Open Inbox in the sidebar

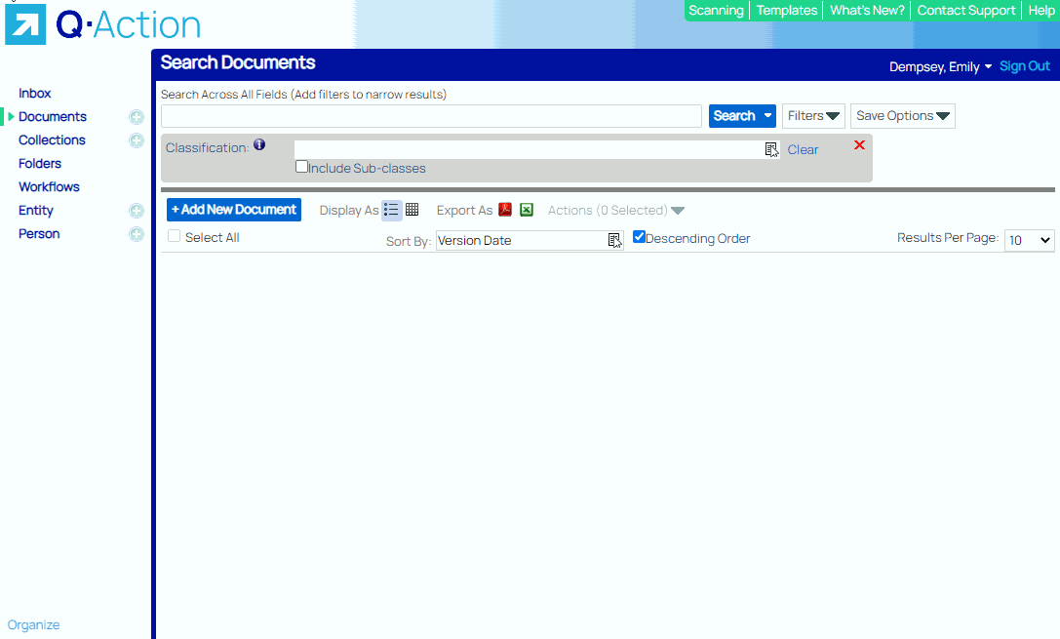[x=35, y=94]
